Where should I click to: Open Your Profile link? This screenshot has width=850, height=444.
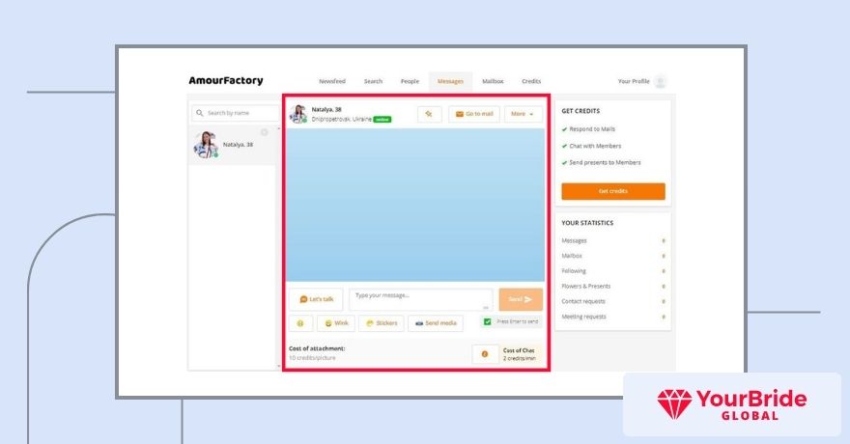(634, 81)
